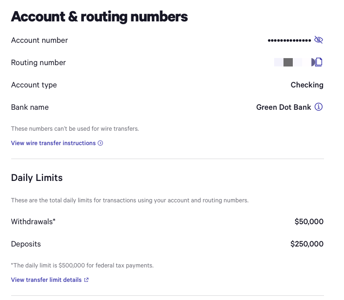The height and width of the screenshot is (300, 344).
Task: Open View wire transfer instructions link
Action: click(x=53, y=143)
